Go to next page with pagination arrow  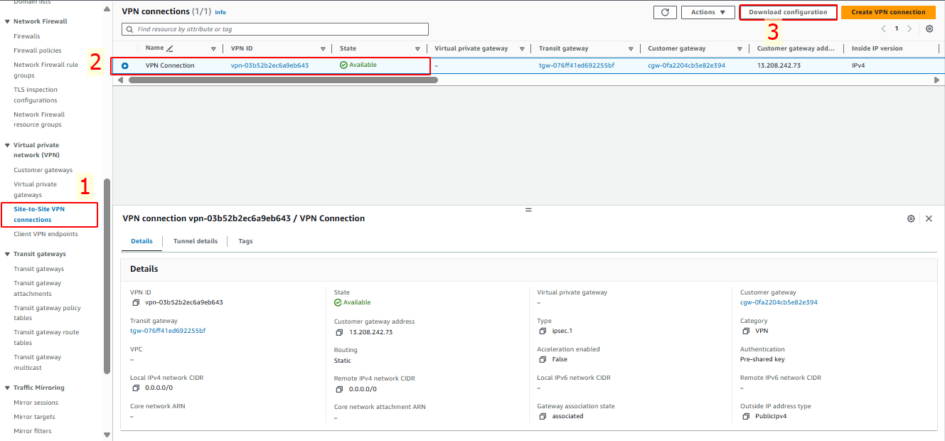tap(909, 28)
